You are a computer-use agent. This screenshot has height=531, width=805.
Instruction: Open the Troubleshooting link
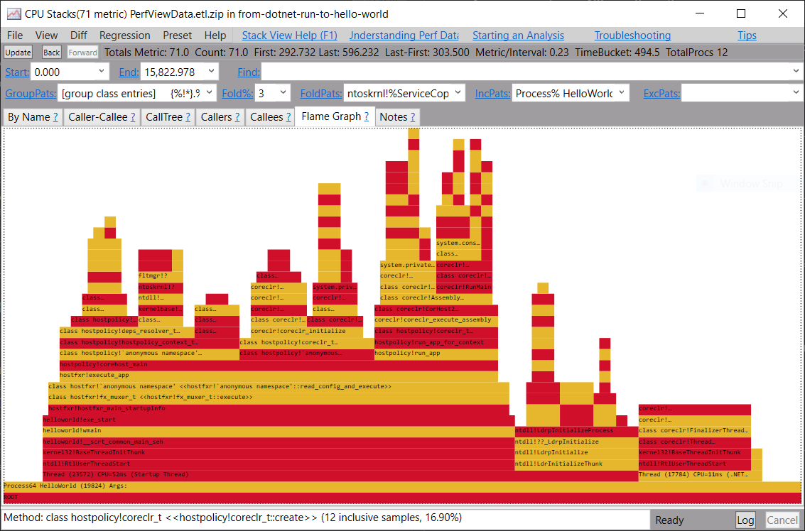coord(632,35)
